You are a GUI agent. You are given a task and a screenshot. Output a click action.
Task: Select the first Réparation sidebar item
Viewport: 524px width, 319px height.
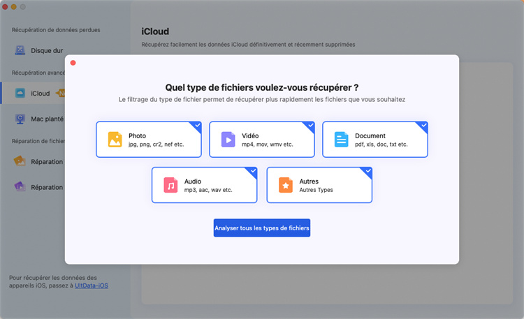point(42,162)
